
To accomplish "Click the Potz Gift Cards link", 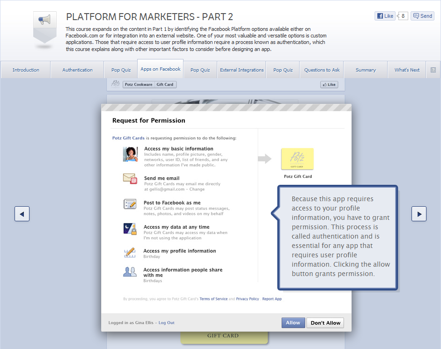I will pos(128,138).
